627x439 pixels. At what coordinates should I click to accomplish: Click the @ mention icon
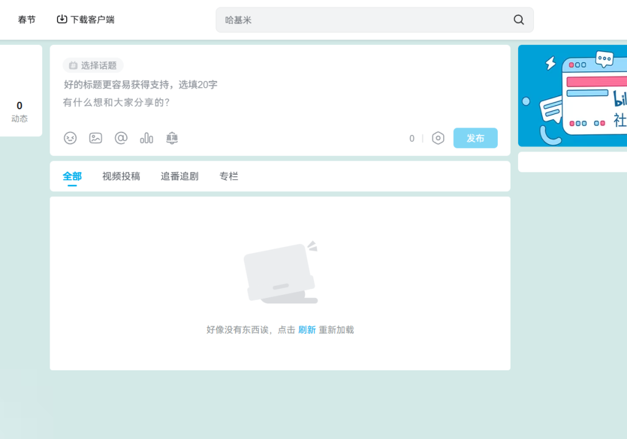pos(121,138)
